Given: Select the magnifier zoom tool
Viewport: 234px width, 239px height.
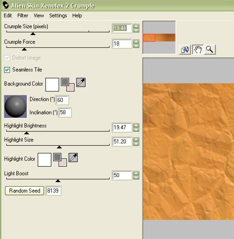Looking at the screenshot, I should (210, 49).
